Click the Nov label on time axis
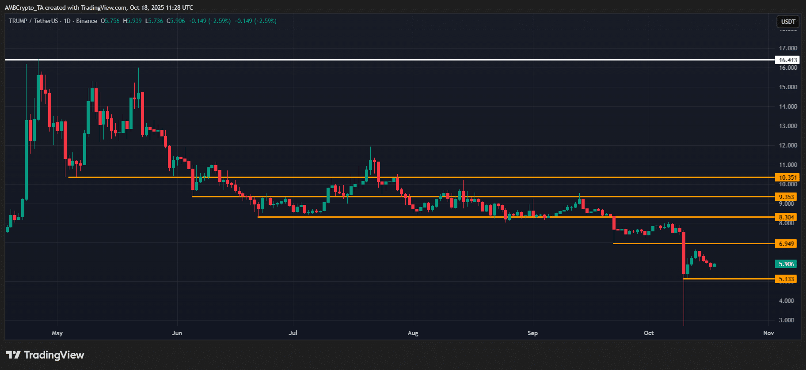Image resolution: width=806 pixels, height=370 pixels. [x=768, y=333]
